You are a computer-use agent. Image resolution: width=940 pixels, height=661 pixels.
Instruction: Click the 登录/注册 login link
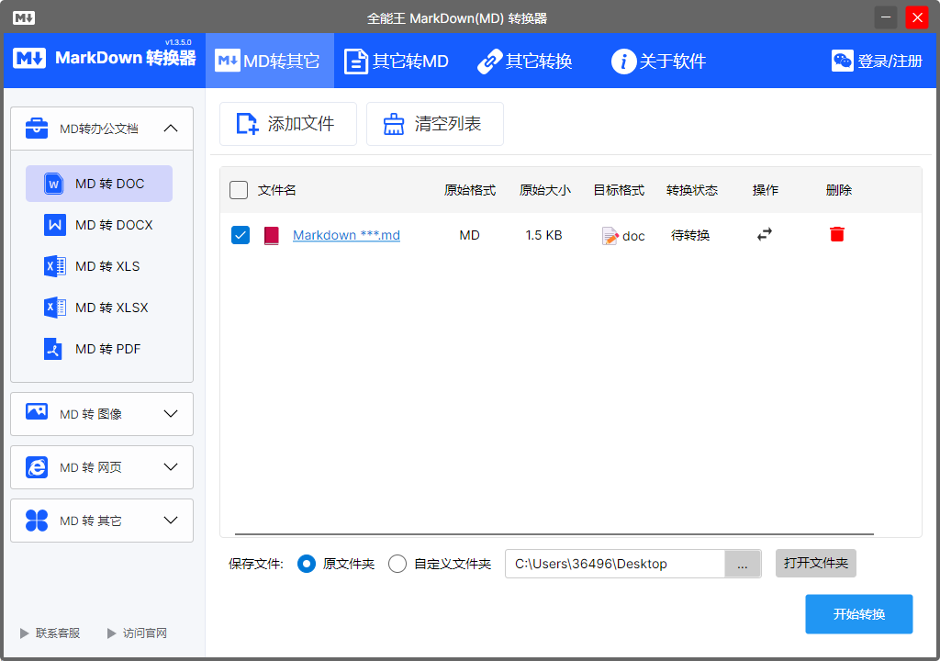point(890,62)
